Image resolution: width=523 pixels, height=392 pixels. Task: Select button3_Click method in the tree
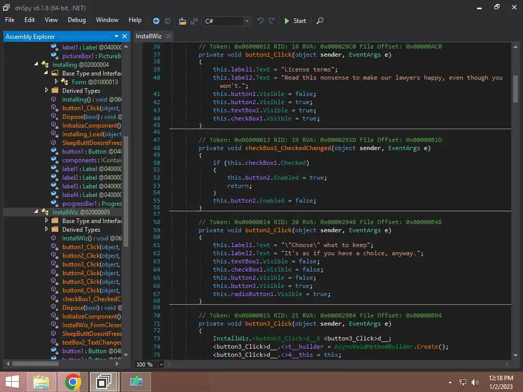(x=81, y=264)
